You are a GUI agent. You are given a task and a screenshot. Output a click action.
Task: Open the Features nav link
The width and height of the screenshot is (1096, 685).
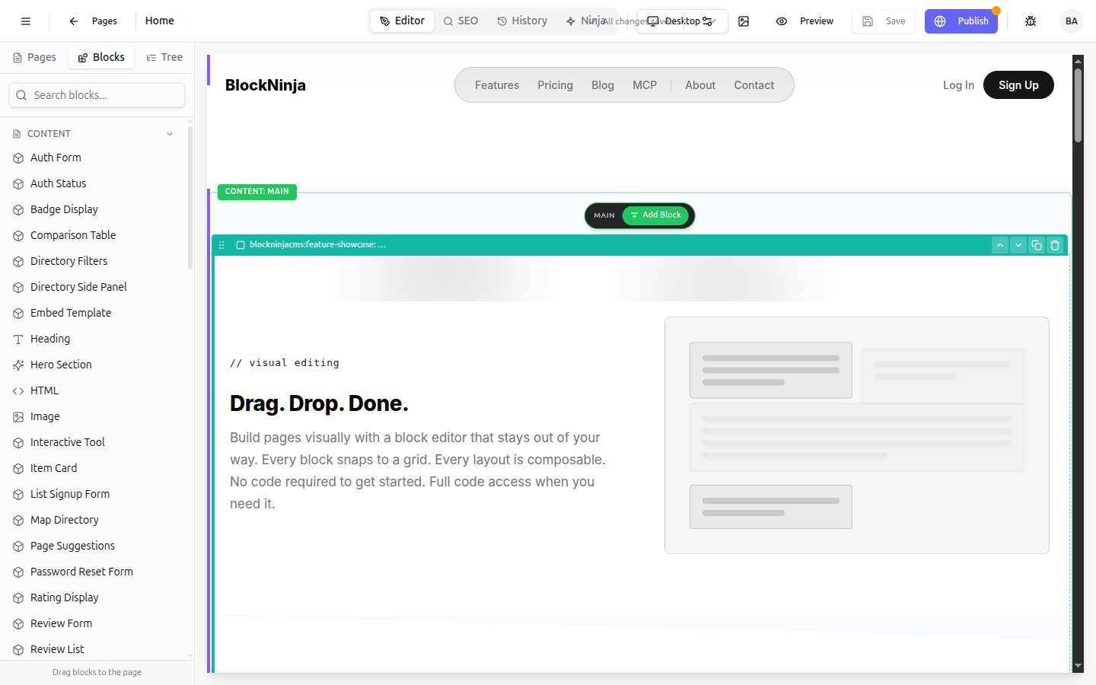tap(497, 85)
